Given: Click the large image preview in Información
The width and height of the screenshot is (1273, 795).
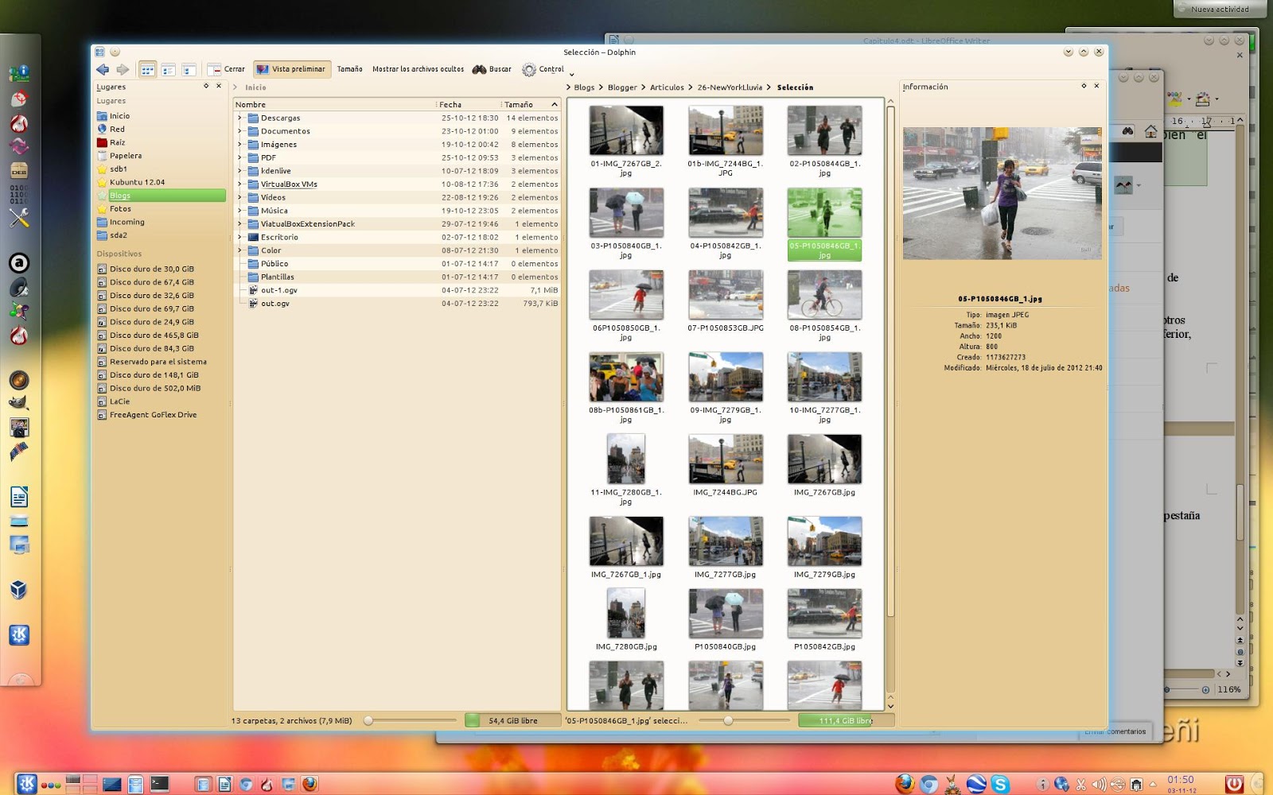Looking at the screenshot, I should click(x=1002, y=193).
